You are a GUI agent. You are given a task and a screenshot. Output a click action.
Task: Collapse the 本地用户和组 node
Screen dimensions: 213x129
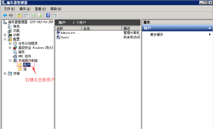click(10, 61)
